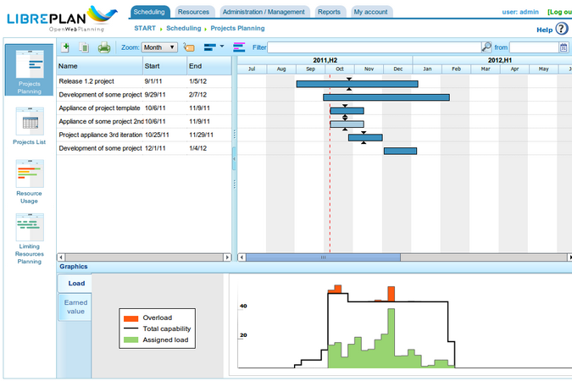Screen dimensions: 572x381
Task: Click the Scheduling breadcrumb link
Action: (184, 29)
